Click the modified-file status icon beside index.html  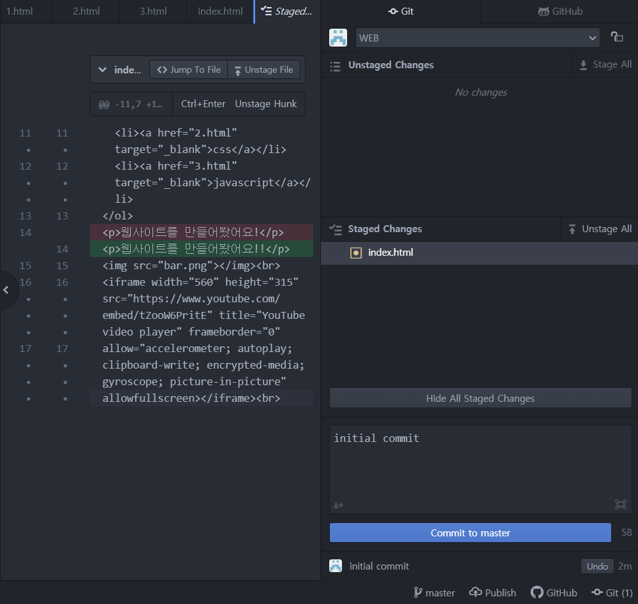point(357,253)
